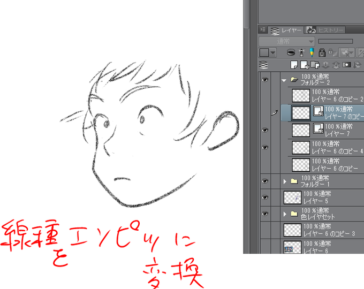This screenshot has height=289, width=364.
Task: Select the レイヤー 6 のコピー 2 name
Action: pyautogui.click(x=338, y=100)
